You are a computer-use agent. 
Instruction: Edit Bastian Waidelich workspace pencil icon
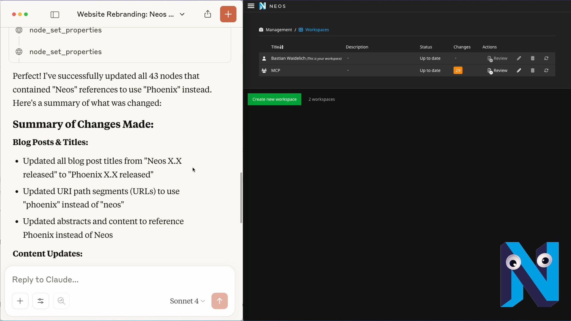coord(519,58)
